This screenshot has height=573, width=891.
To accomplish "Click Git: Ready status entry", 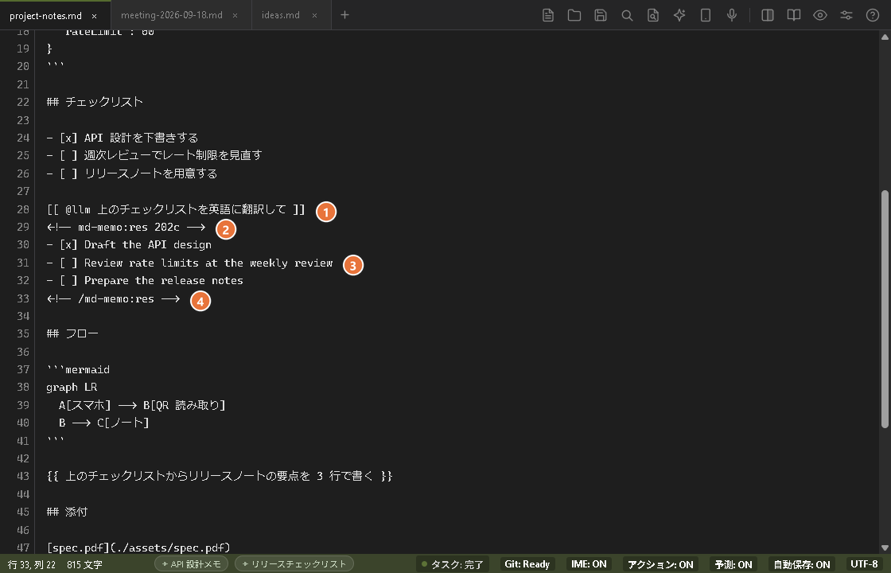I will [x=527, y=564].
